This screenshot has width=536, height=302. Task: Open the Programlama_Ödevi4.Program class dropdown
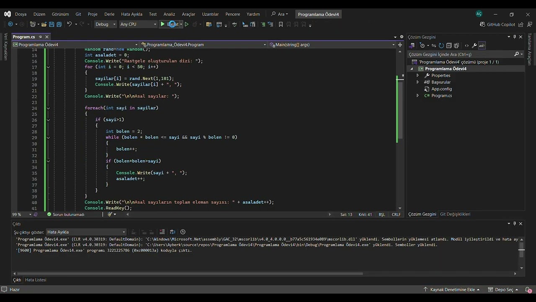(x=204, y=44)
